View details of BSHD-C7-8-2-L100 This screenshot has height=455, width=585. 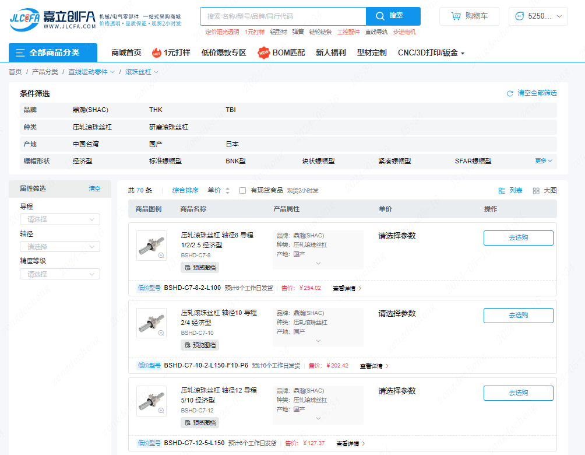(x=347, y=288)
